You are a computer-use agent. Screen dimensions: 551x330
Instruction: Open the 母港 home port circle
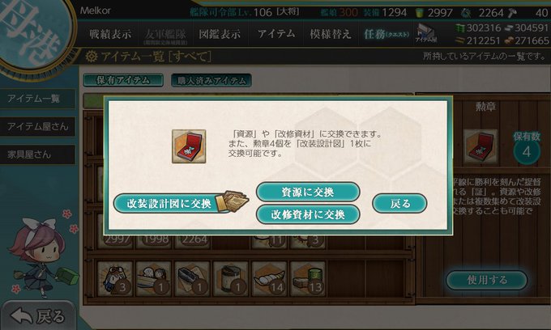click(33, 33)
